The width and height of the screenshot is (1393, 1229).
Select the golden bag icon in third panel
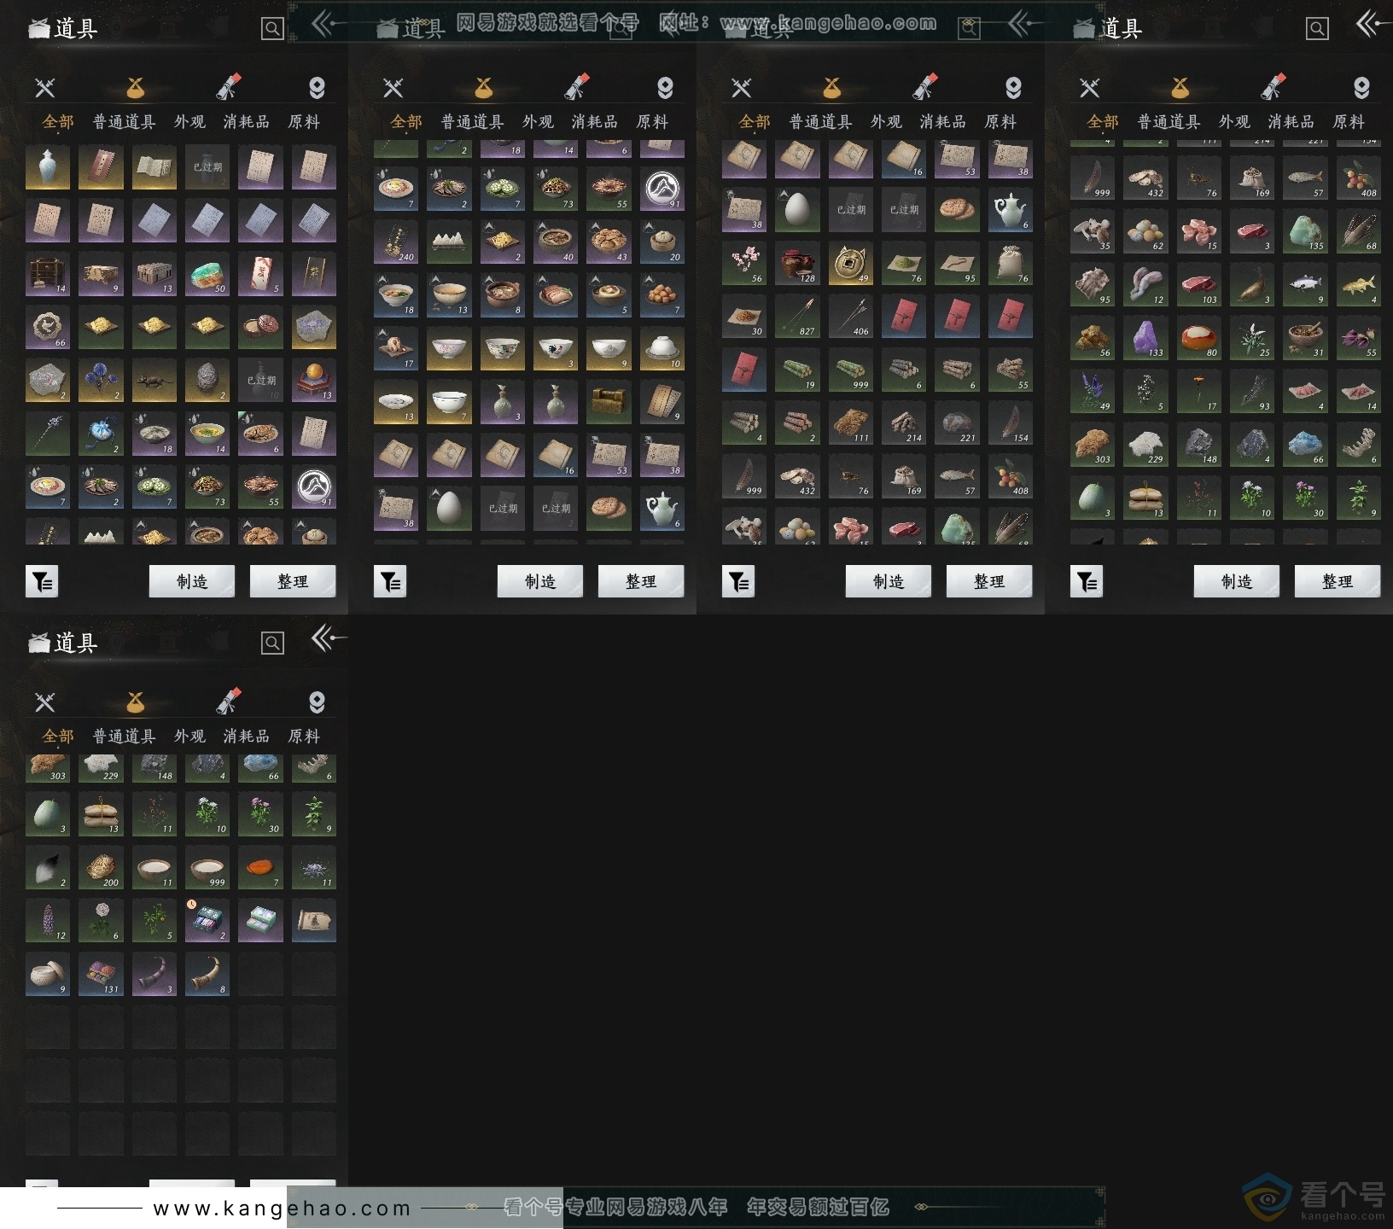click(832, 87)
